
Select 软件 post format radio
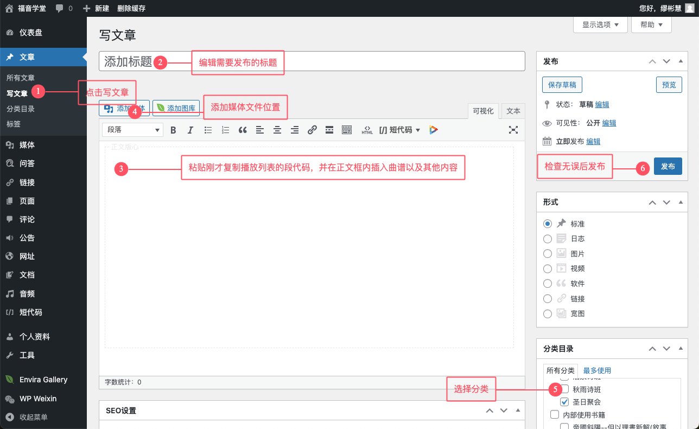548,283
